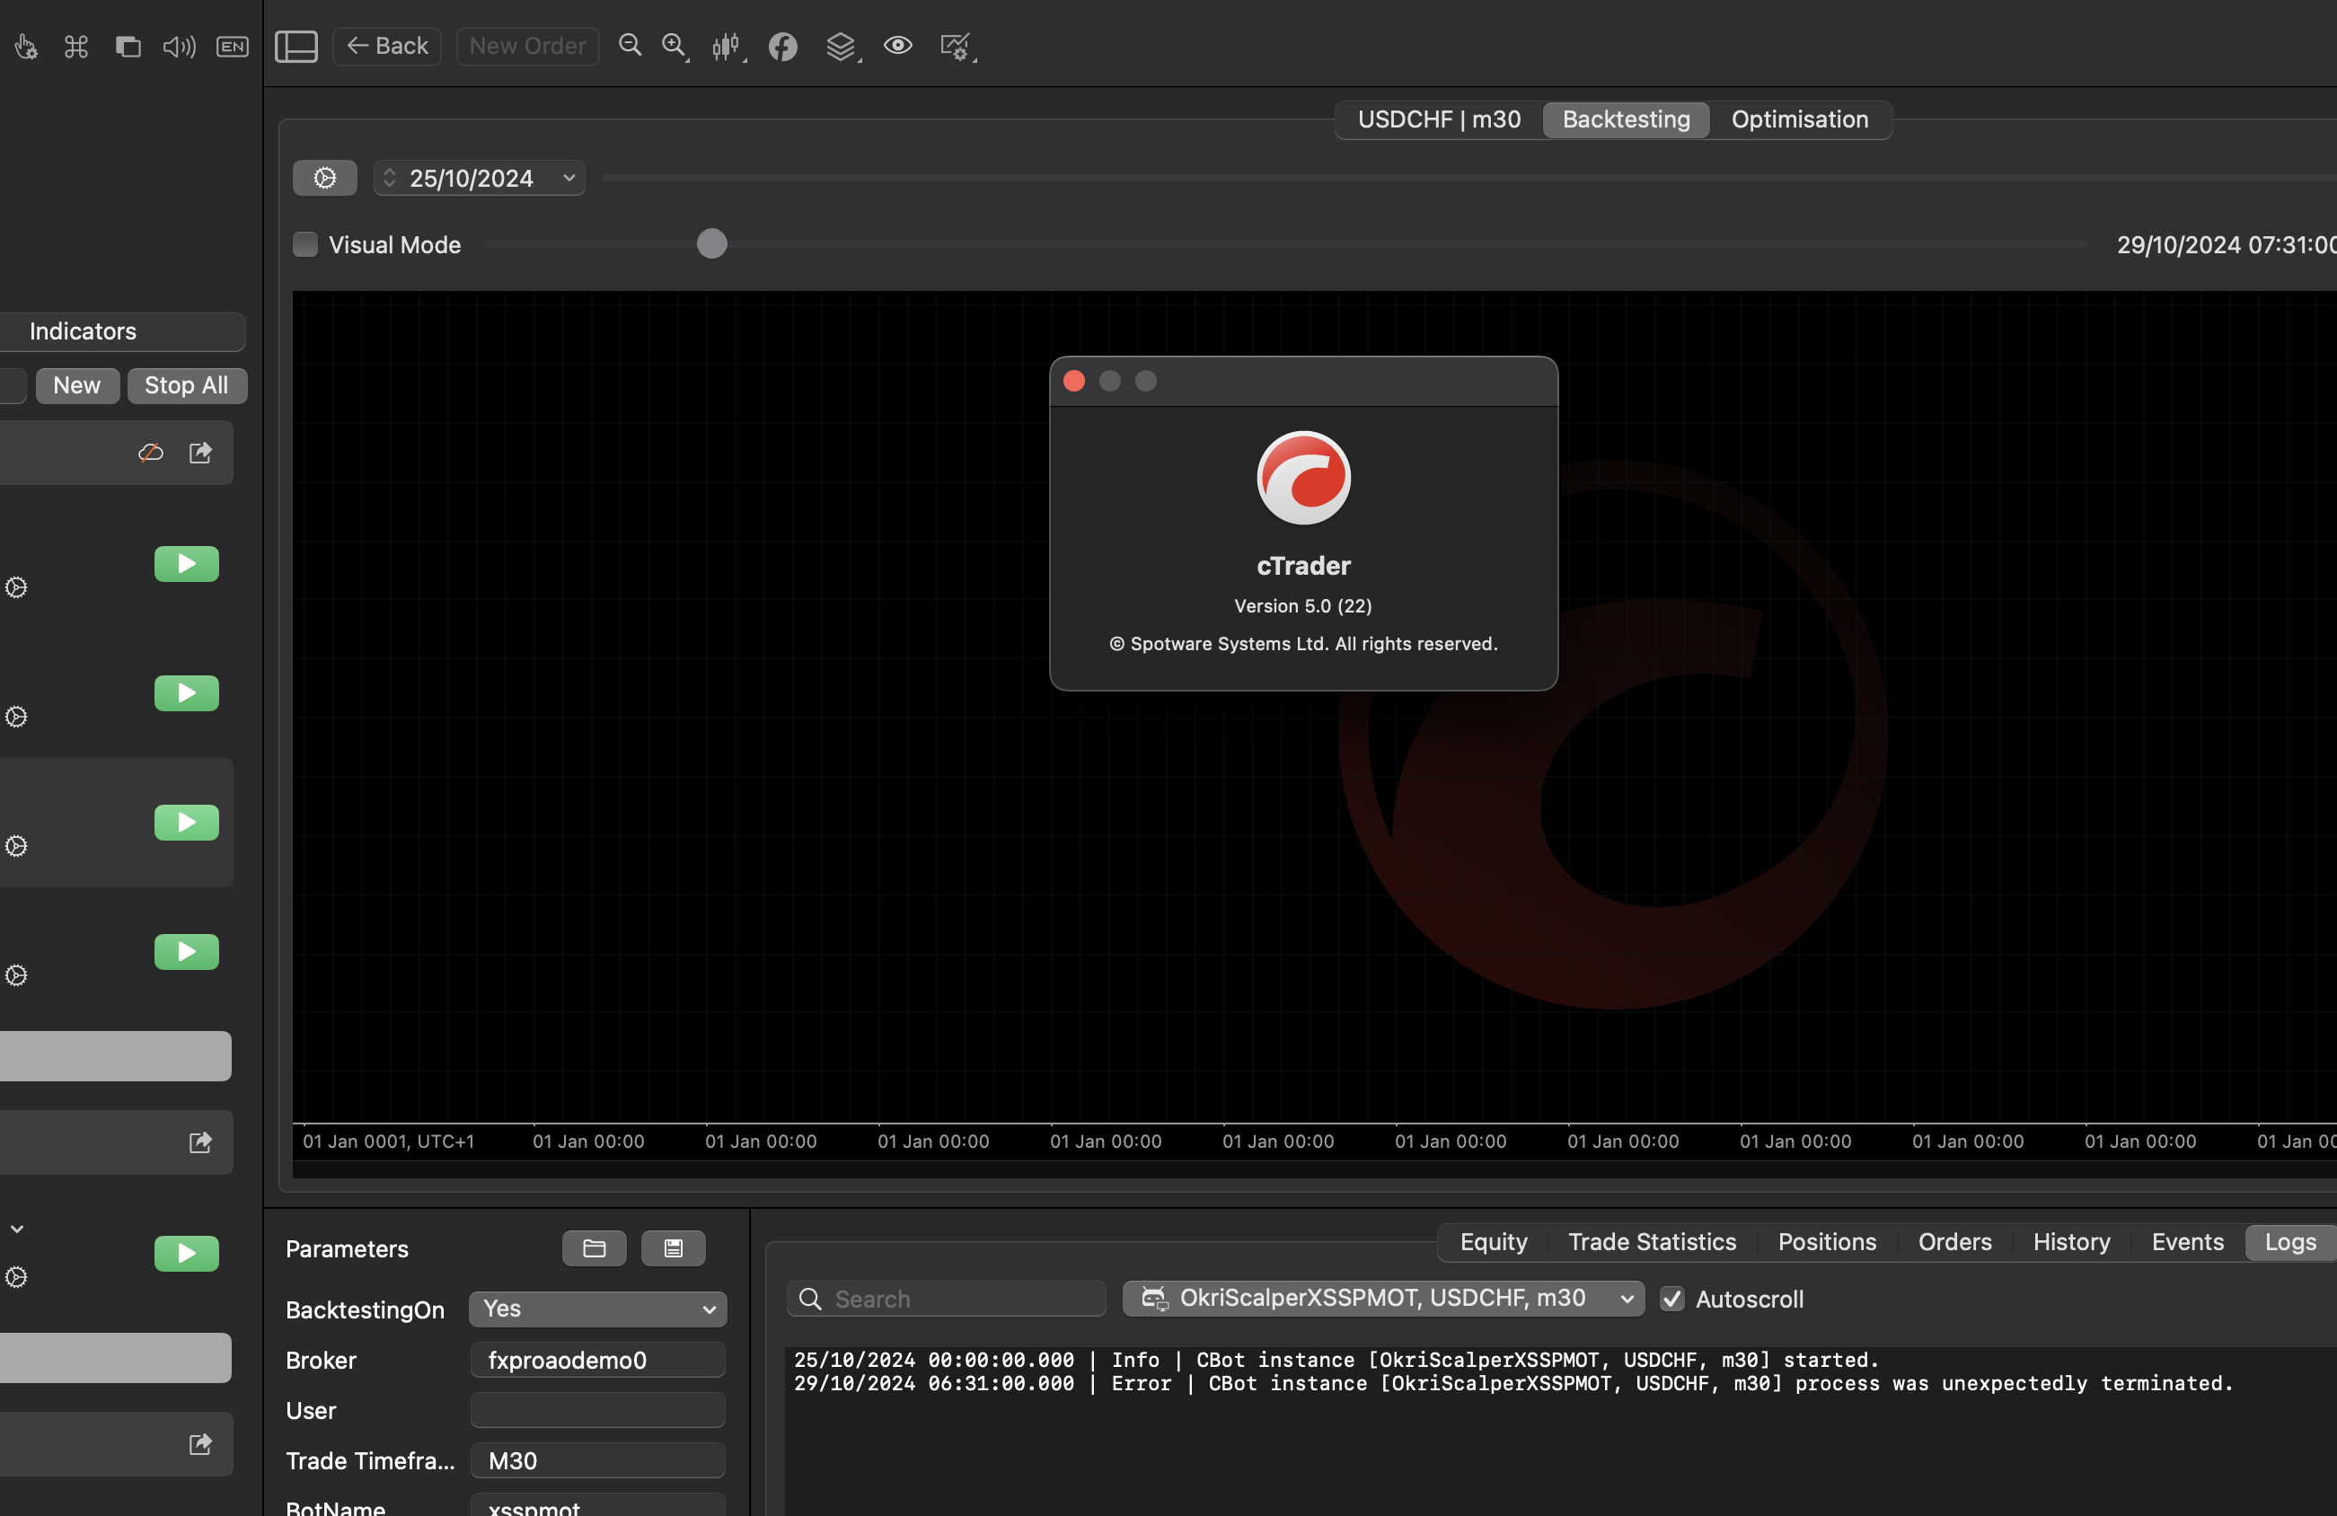This screenshot has height=1516, width=2337.
Task: Start the bottom cBot with green play button
Action: pyautogui.click(x=187, y=1253)
